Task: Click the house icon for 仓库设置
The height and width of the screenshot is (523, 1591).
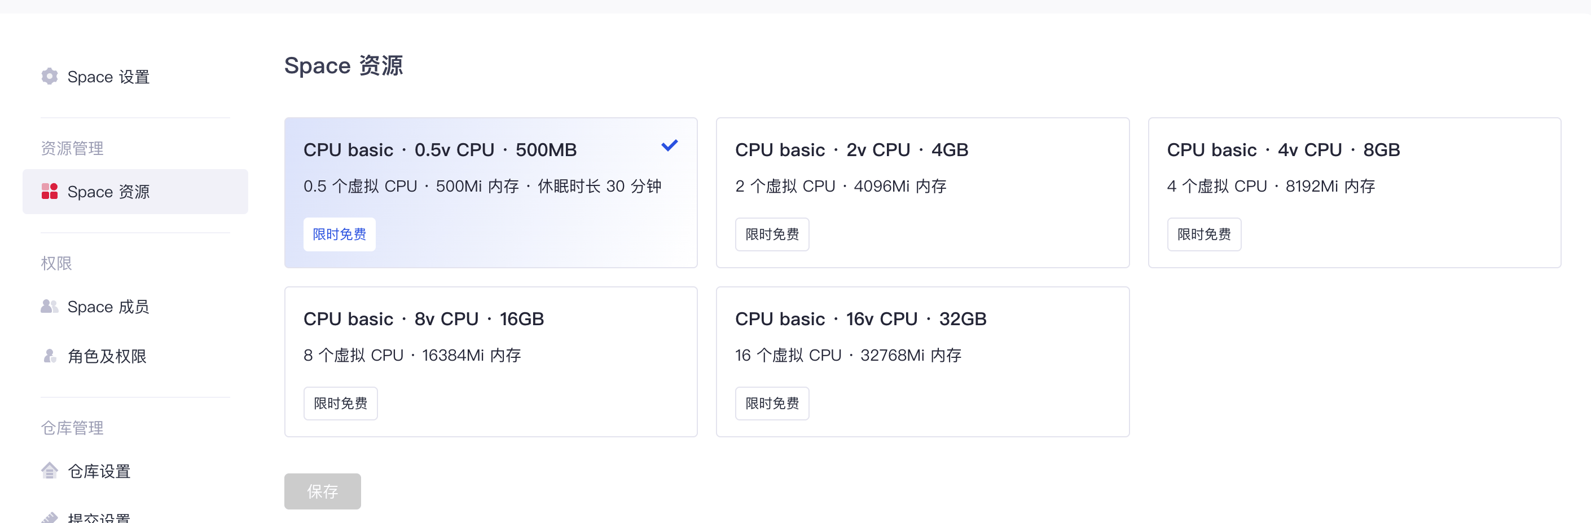Action: click(x=50, y=471)
